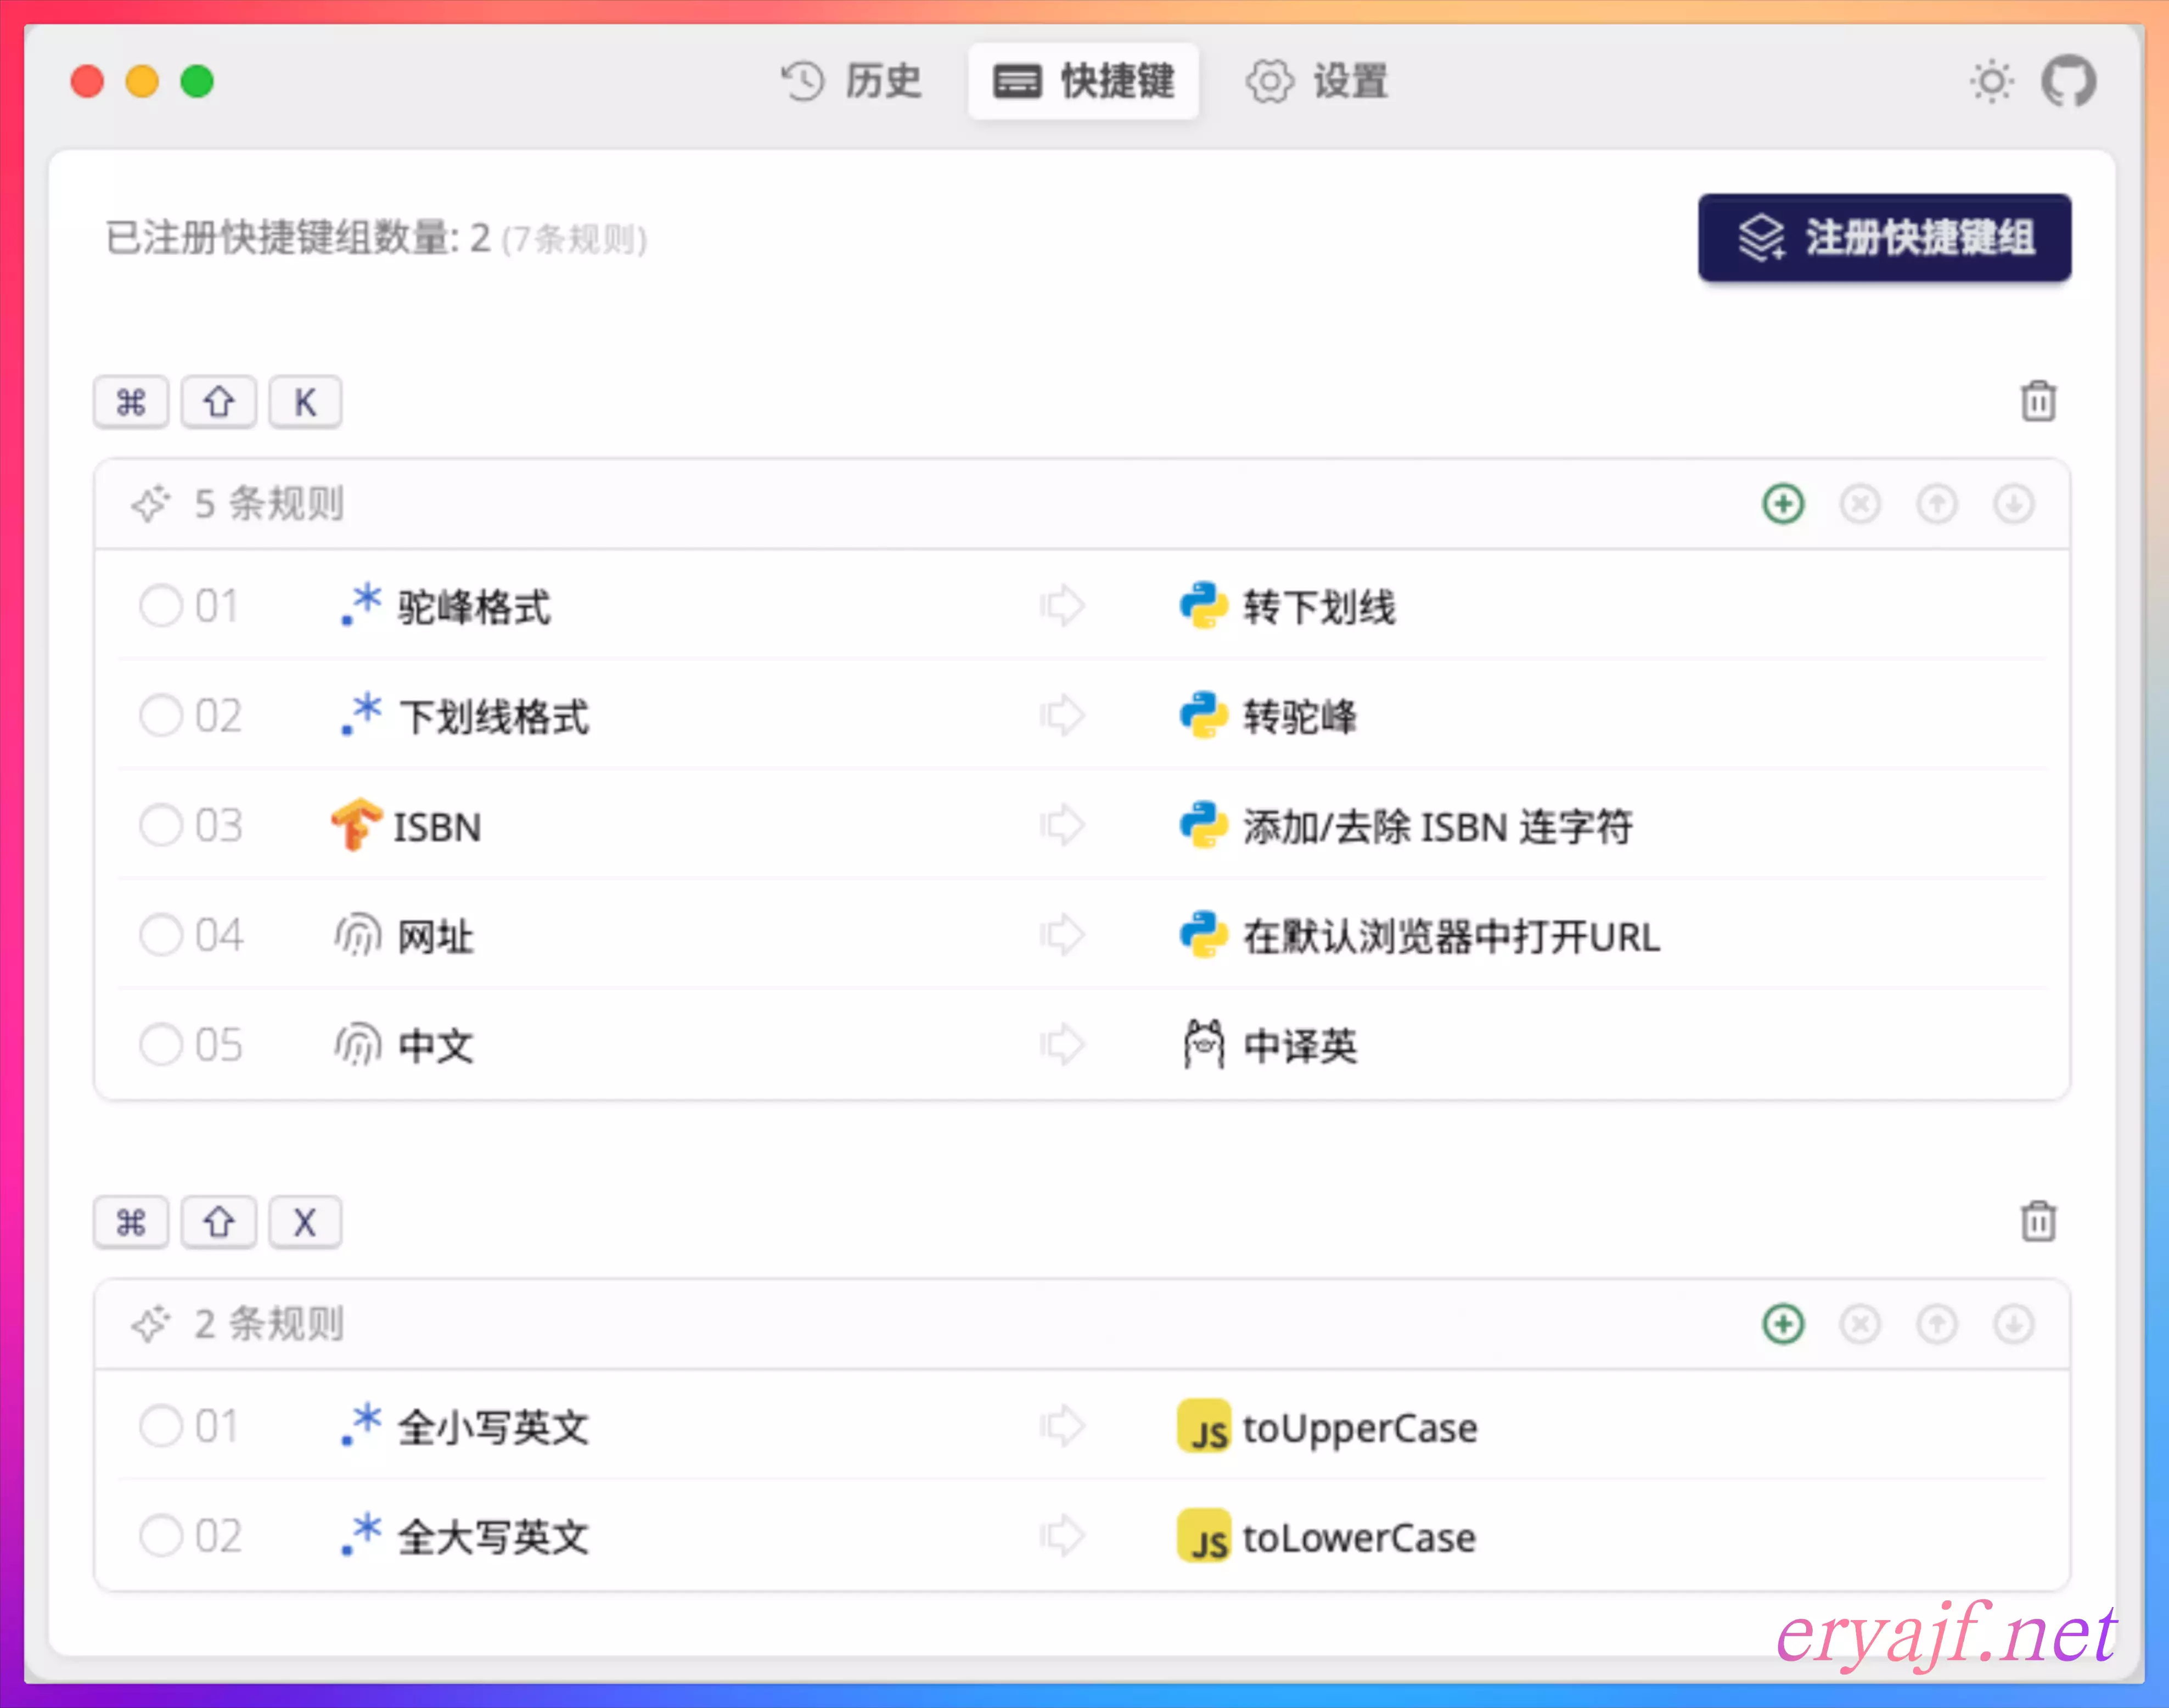Image resolution: width=2169 pixels, height=1708 pixels.
Task: Select radio button for rule 03 ISBN
Action: click(161, 826)
